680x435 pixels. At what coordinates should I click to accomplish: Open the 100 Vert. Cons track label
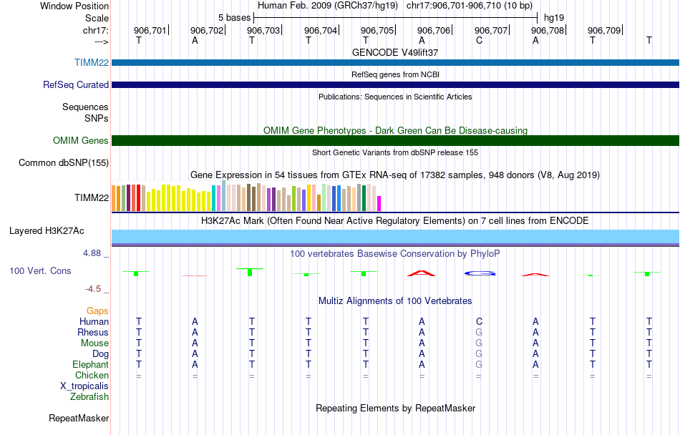click(x=40, y=270)
